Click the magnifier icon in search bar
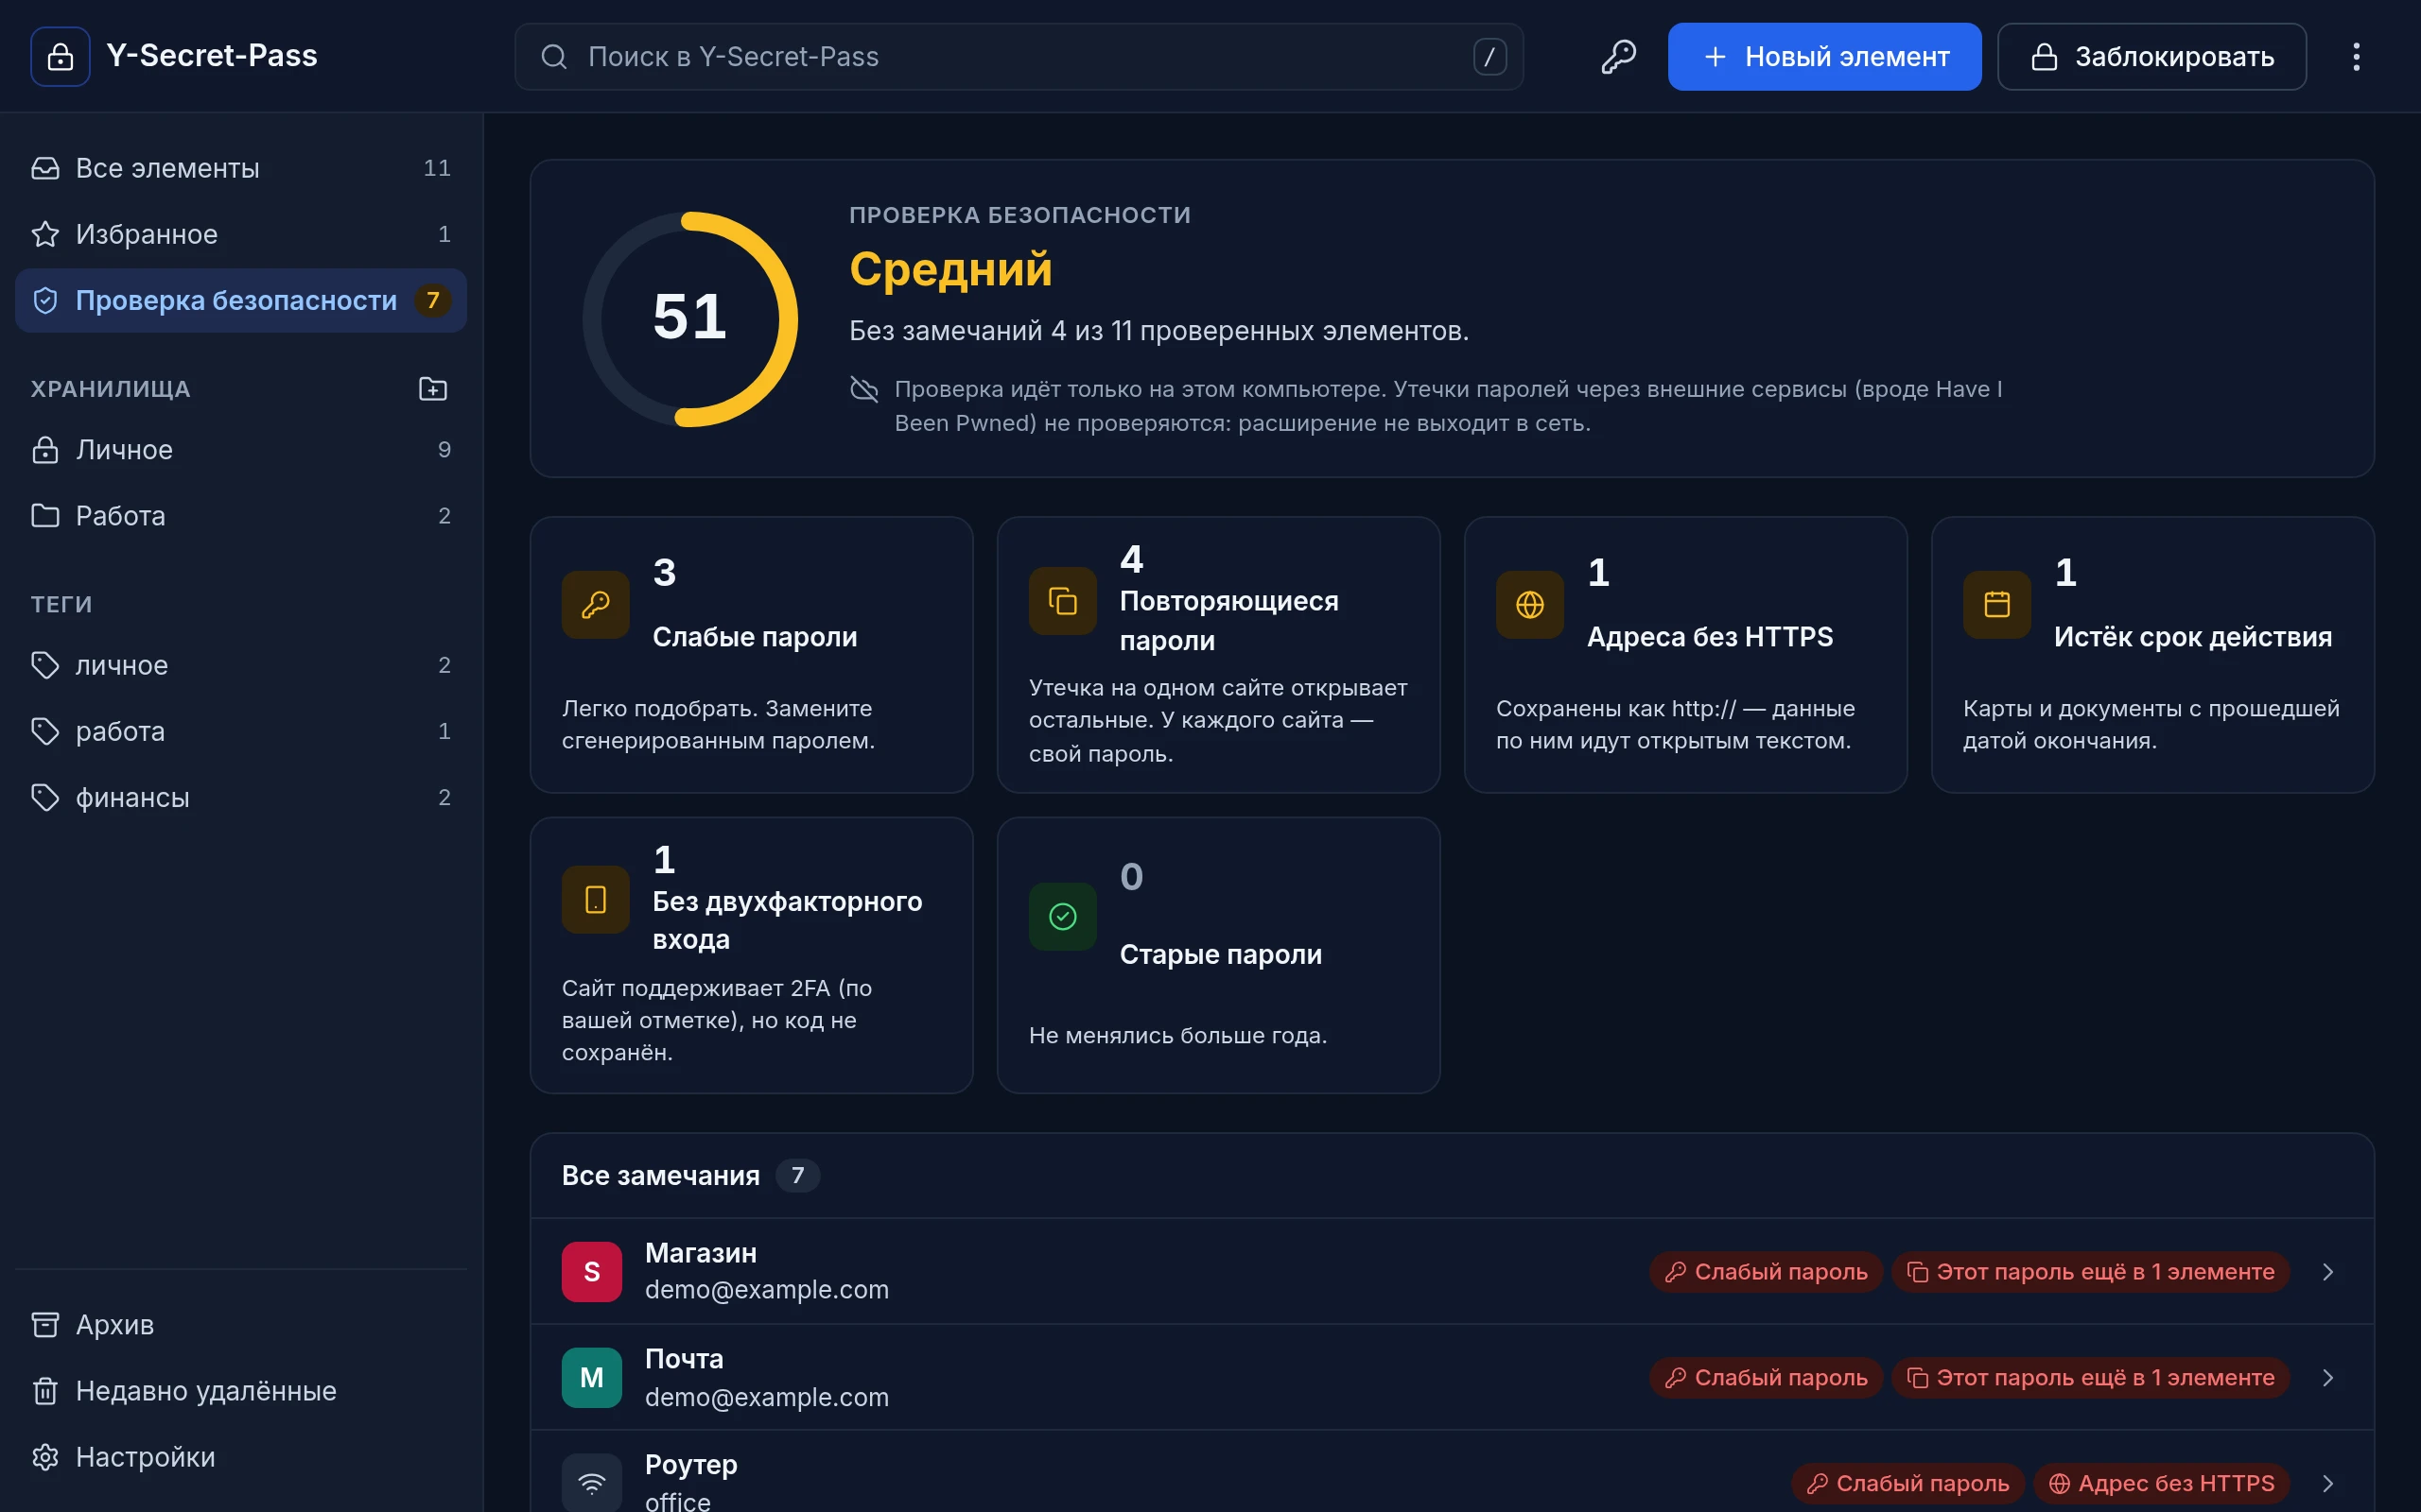The width and height of the screenshot is (2421, 1512). 553,57
